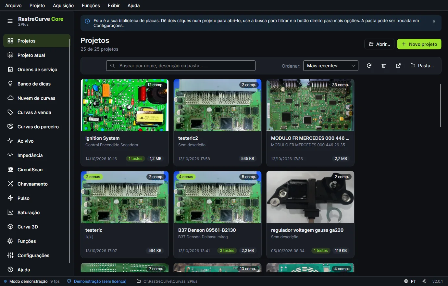The image size is (448, 286).
Task: Click the project list vertical scrollbar
Action: pos(441,106)
